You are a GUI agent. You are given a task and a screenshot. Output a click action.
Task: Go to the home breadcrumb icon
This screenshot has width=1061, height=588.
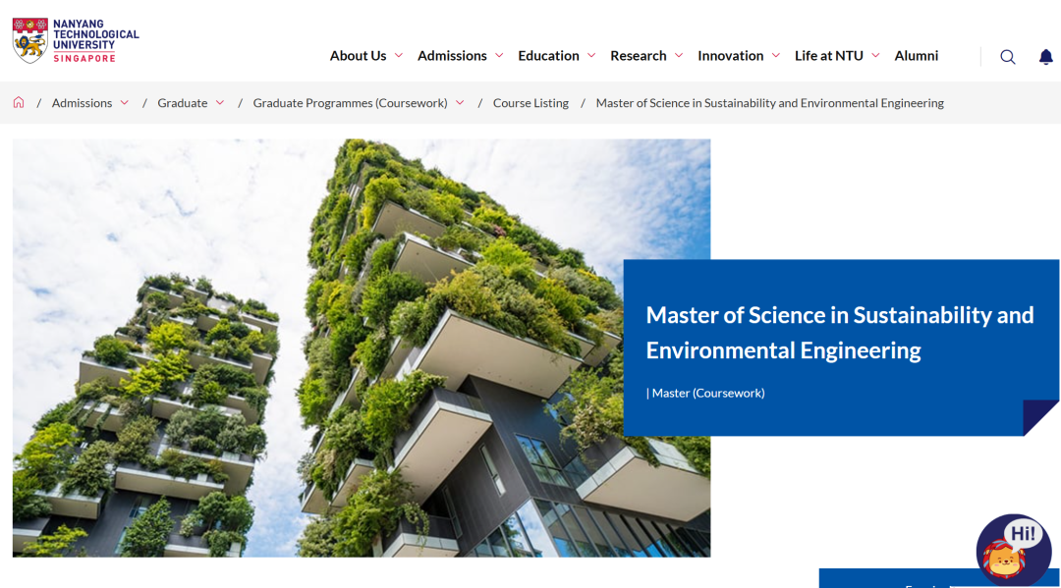click(x=19, y=103)
